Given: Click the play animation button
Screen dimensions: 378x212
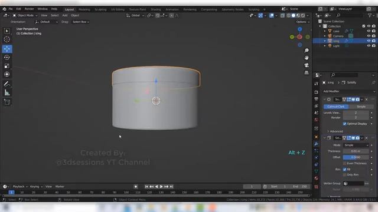Looking at the screenshot, I should pos(161,187).
